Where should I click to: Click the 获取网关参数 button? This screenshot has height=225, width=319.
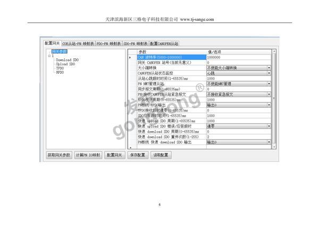[59, 155]
